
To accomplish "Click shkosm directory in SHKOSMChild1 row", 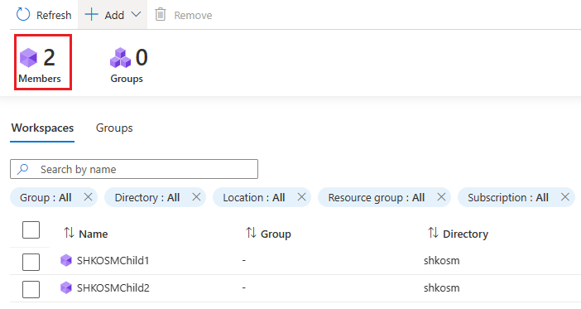I will pyautogui.click(x=442, y=261).
